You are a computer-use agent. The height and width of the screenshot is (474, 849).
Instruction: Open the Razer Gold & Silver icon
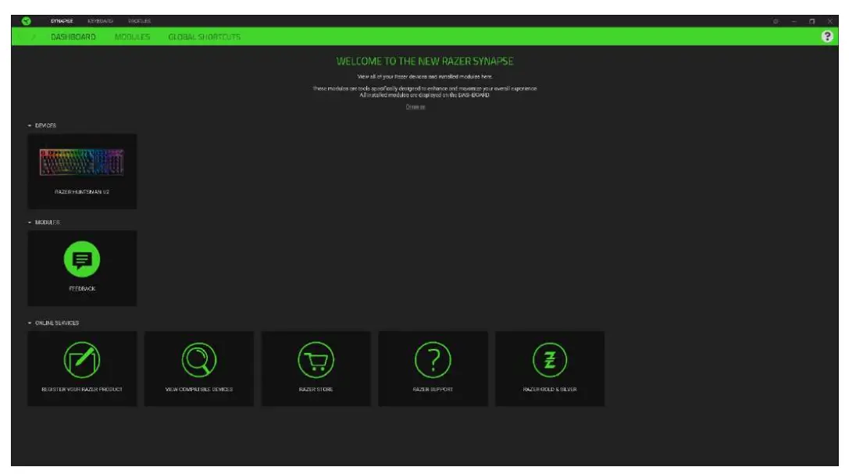point(550,360)
